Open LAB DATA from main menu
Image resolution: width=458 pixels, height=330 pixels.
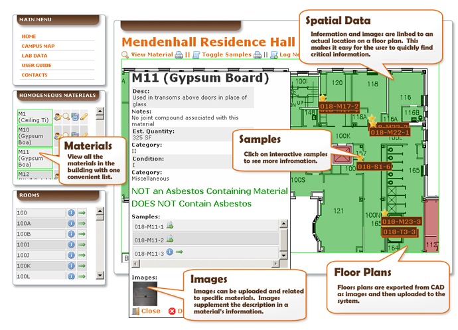click(35, 56)
